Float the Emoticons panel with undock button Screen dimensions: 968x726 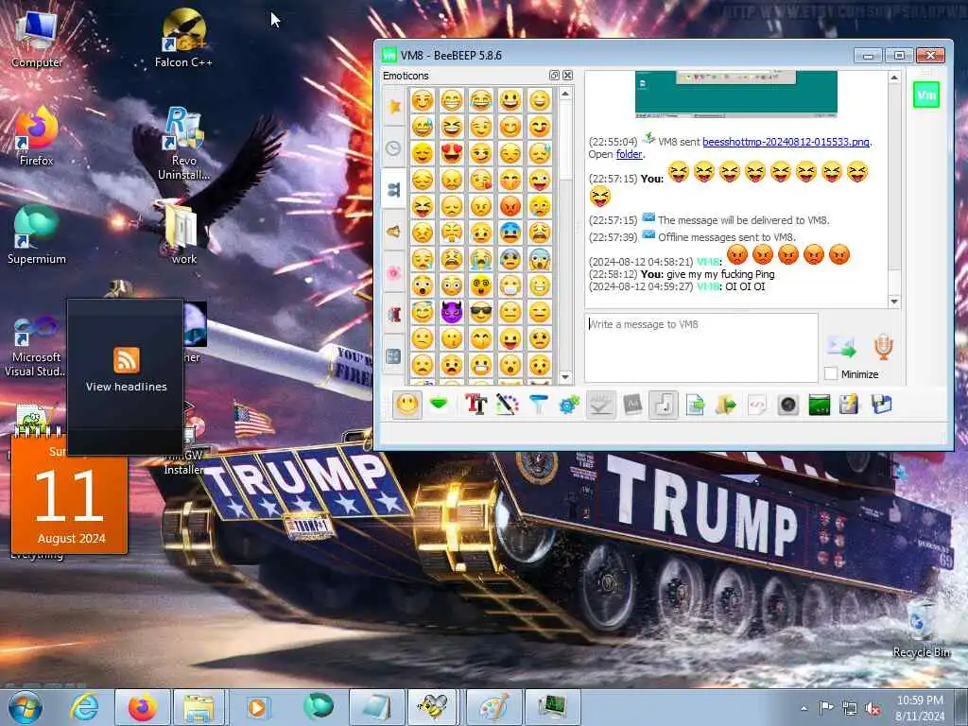(x=554, y=76)
